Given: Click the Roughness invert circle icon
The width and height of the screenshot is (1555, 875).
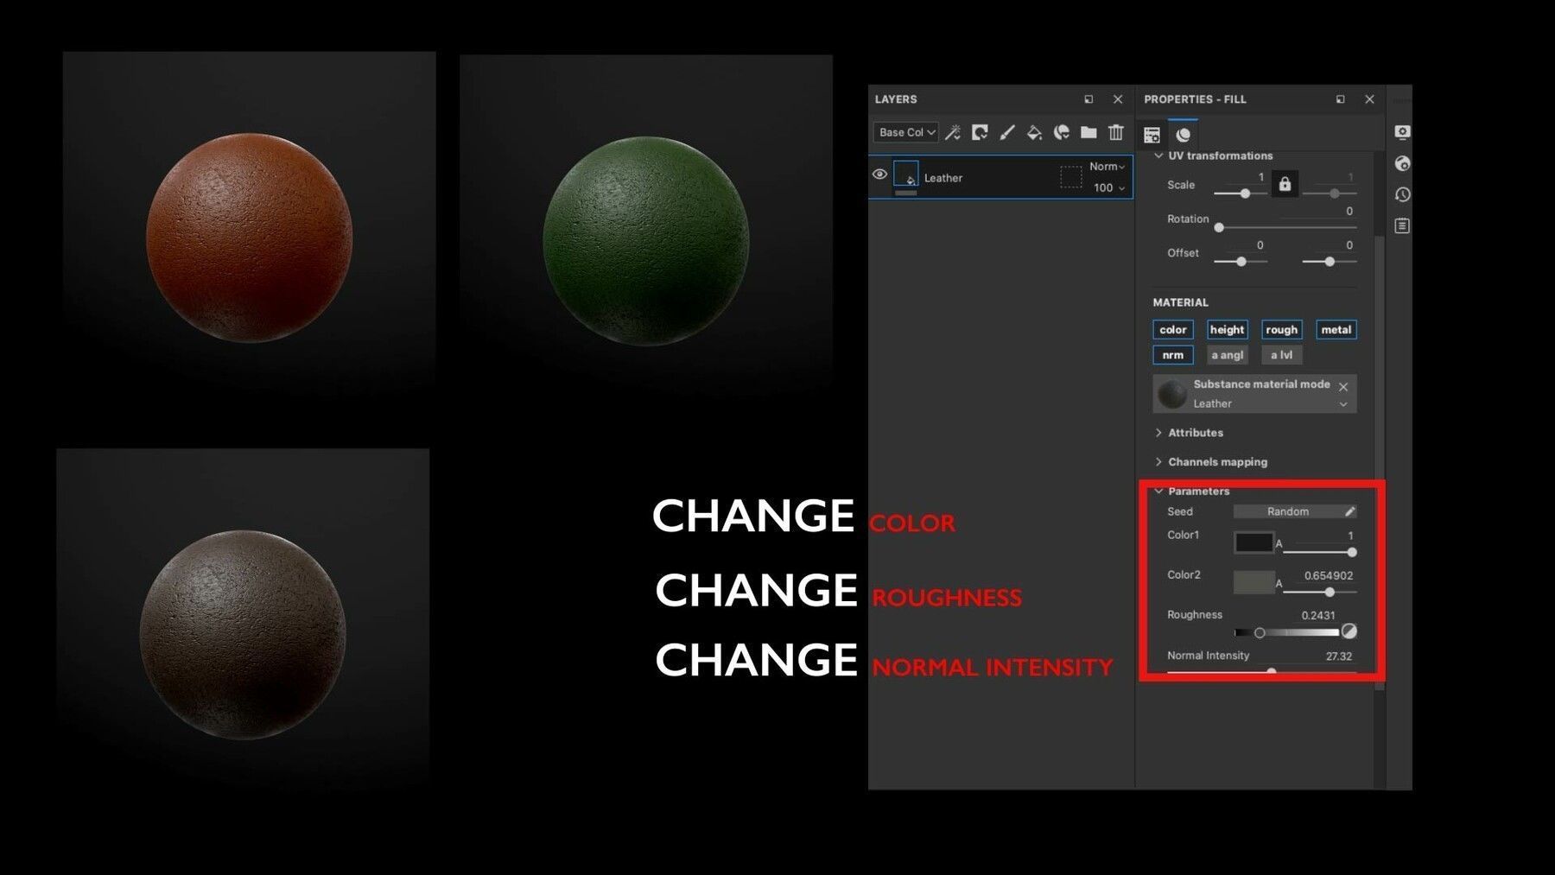Looking at the screenshot, I should tap(1349, 631).
